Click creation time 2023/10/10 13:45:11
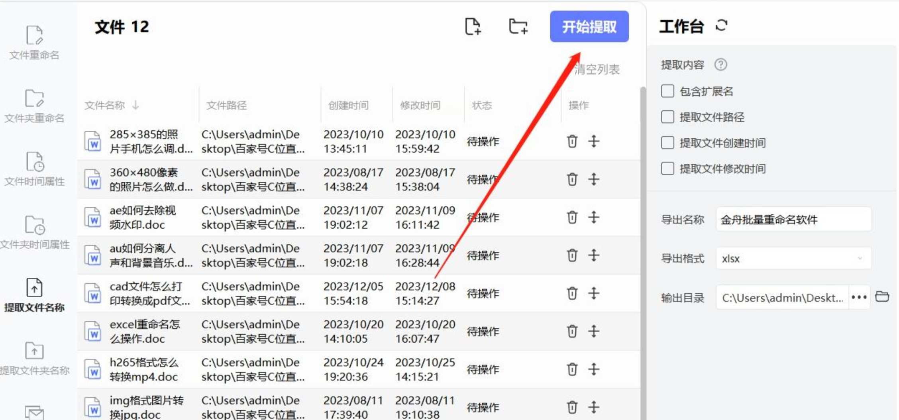The height and width of the screenshot is (420, 899). (x=353, y=141)
